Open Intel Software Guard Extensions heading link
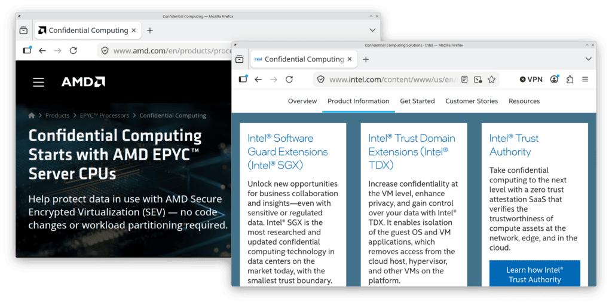 click(x=287, y=152)
